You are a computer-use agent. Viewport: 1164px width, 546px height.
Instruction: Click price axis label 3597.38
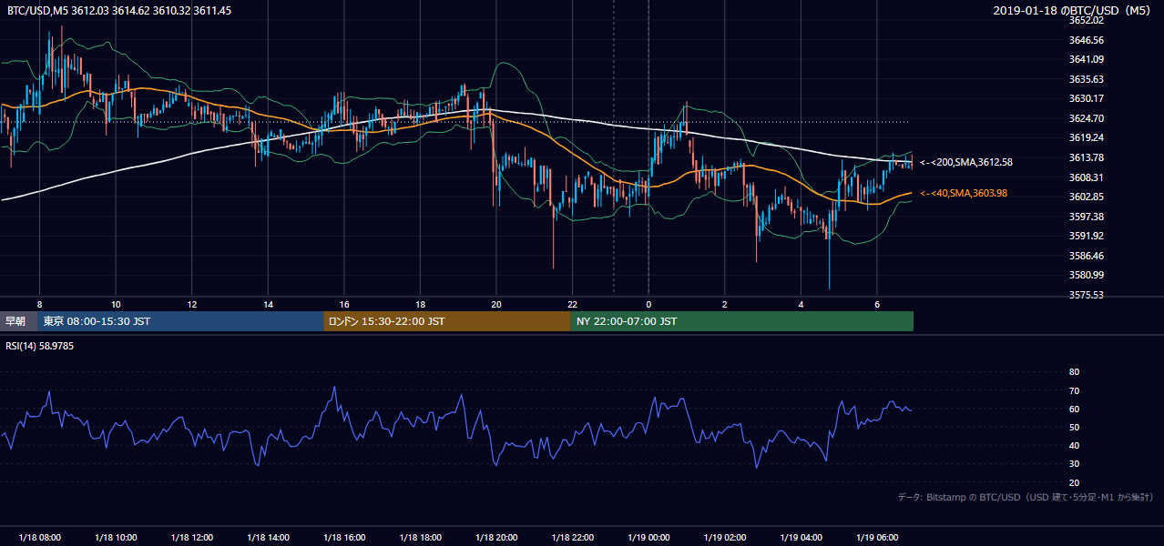[x=1087, y=217]
